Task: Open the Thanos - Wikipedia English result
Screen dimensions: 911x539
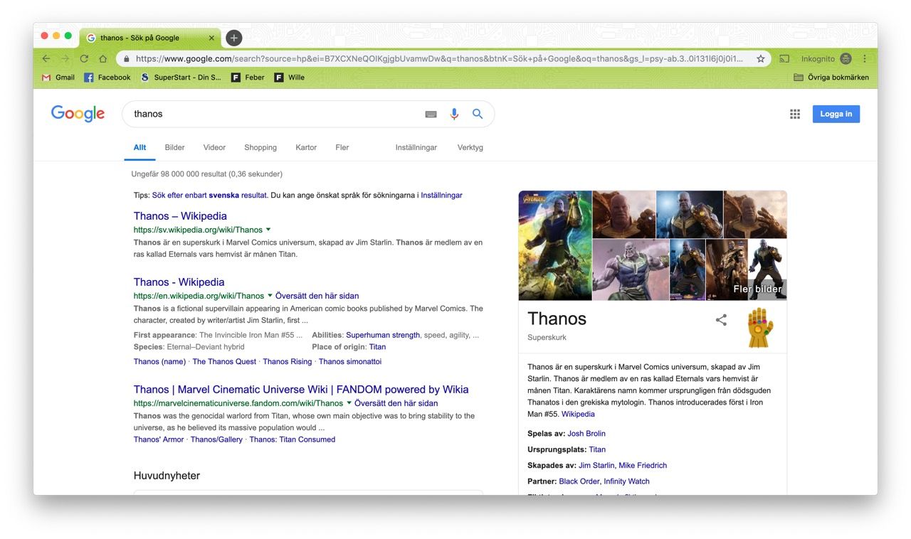Action: tap(179, 282)
